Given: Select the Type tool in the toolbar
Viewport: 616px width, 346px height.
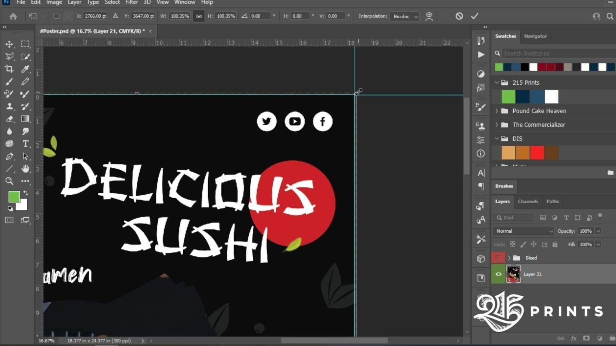Looking at the screenshot, I should click(25, 144).
